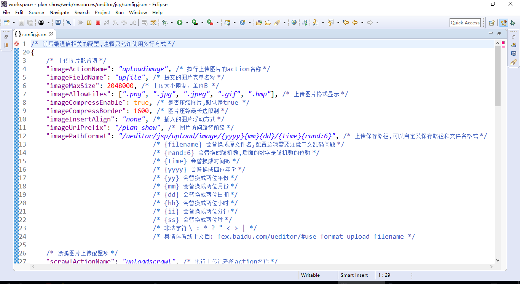Click the Previous Annotation up-arrow icon

[330, 22]
